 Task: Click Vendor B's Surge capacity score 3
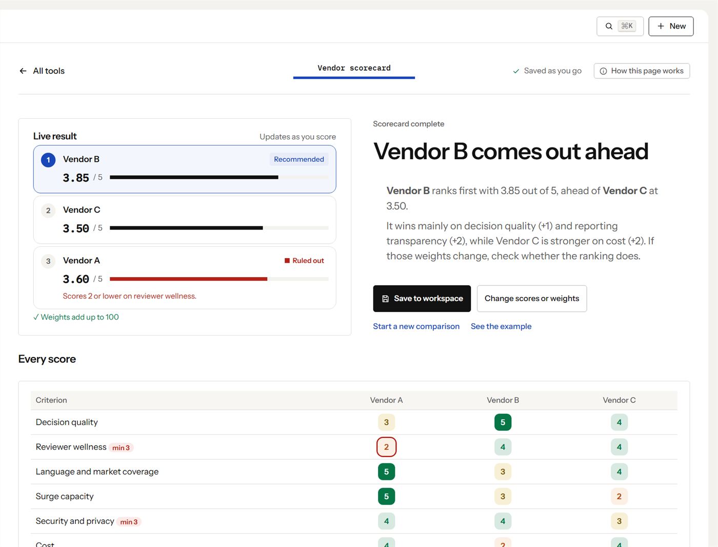click(503, 496)
